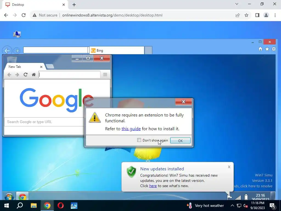This screenshot has height=211, width=281.
Task: Select the Desktop browser tab
Action: tap(35, 5)
